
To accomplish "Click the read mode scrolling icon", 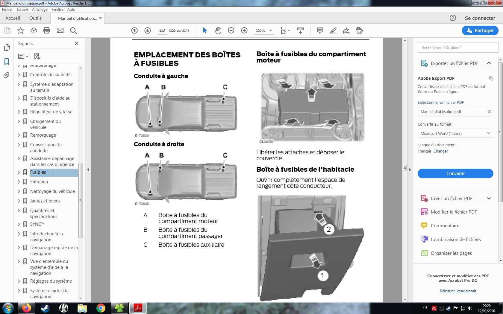I will pyautogui.click(x=301, y=31).
